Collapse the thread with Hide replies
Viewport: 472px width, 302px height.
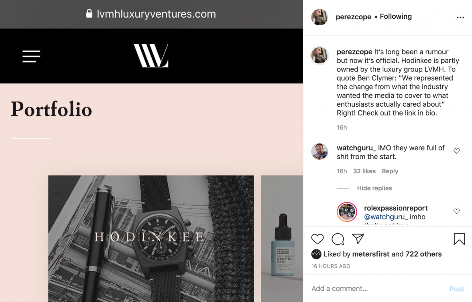(x=374, y=188)
